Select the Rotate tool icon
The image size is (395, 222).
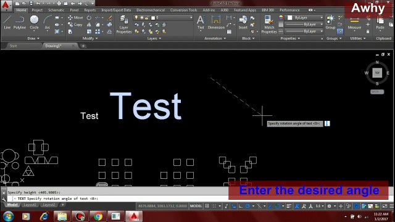coord(89,18)
